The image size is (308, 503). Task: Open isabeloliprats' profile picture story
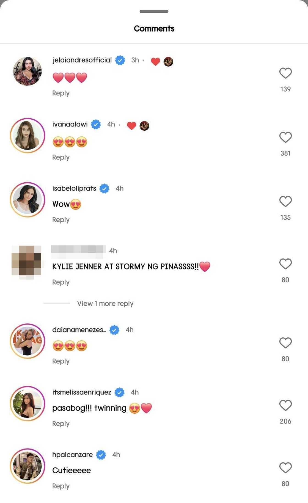(28, 200)
